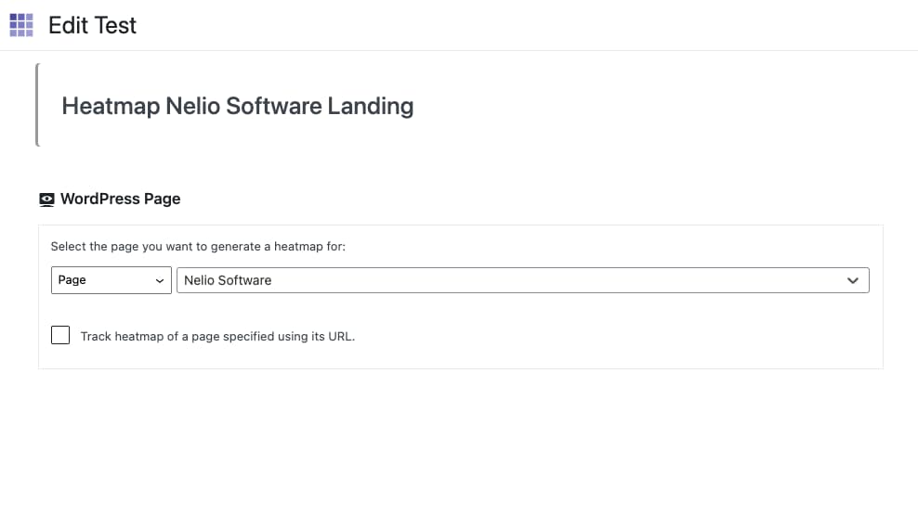
Task: Click the Nelio A/B Testing grid logo
Action: (21, 25)
